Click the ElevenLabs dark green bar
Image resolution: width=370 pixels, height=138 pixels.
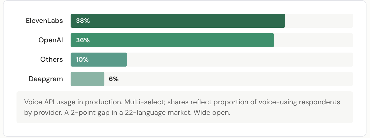[178, 21]
